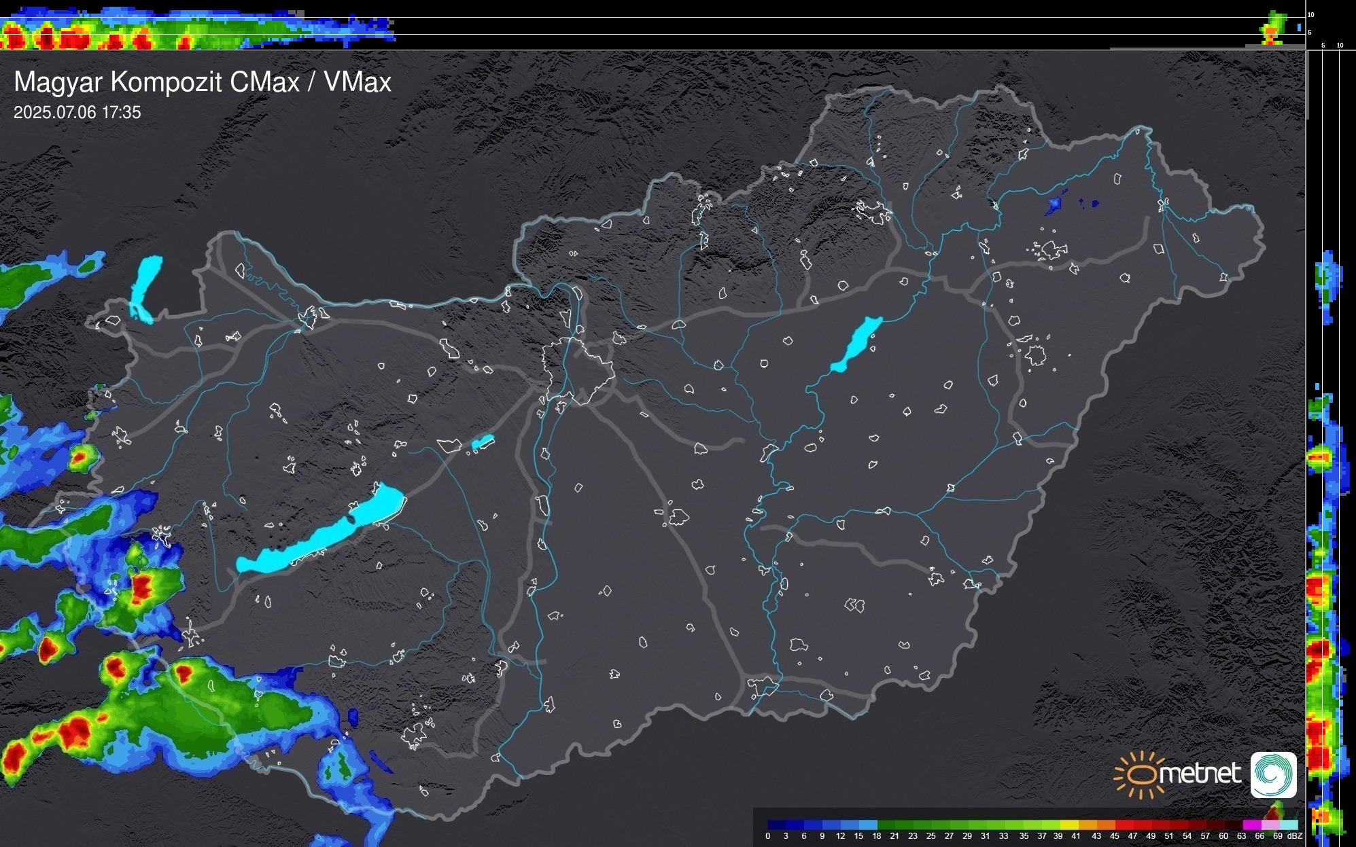
Task: Click the Magyar Kompozit CMax / VMax title
Action: [203, 82]
